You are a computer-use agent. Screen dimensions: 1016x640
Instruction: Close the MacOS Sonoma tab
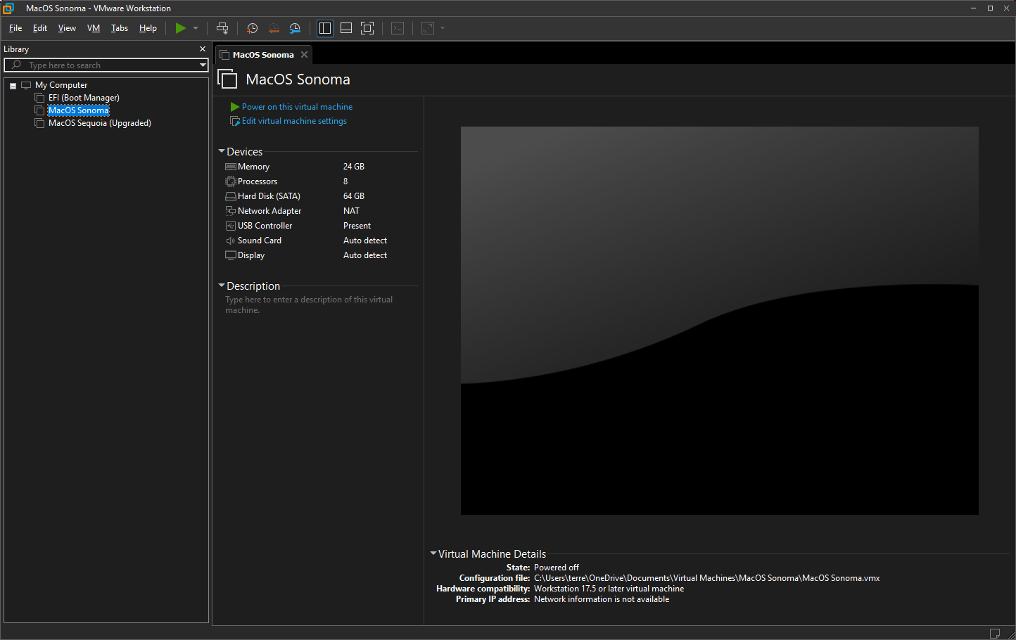[304, 55]
